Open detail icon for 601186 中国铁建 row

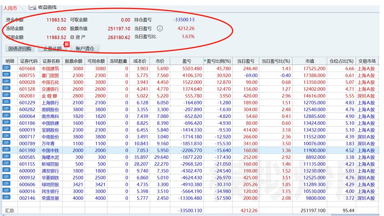6,122
